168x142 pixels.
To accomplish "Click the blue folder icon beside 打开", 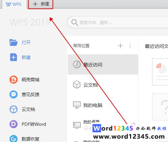I will click(14, 42).
